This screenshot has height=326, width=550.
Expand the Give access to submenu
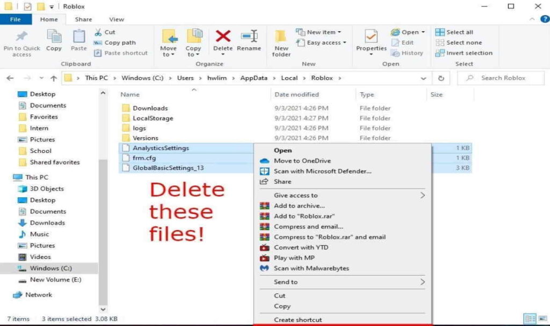click(342, 195)
